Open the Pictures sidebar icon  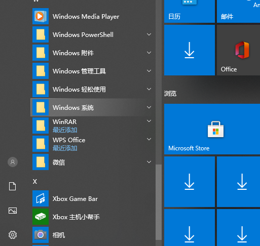click(13, 211)
